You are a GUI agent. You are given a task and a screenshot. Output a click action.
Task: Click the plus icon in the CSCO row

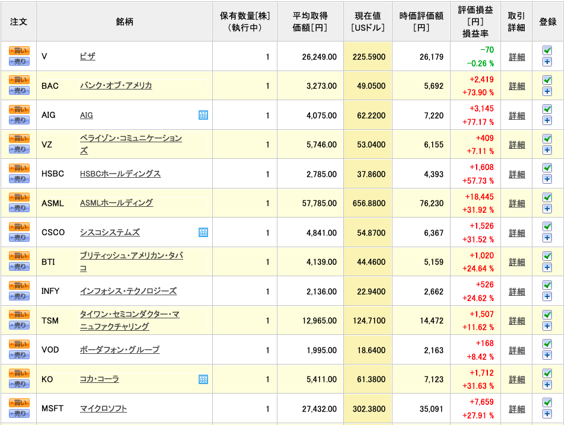[x=547, y=238]
